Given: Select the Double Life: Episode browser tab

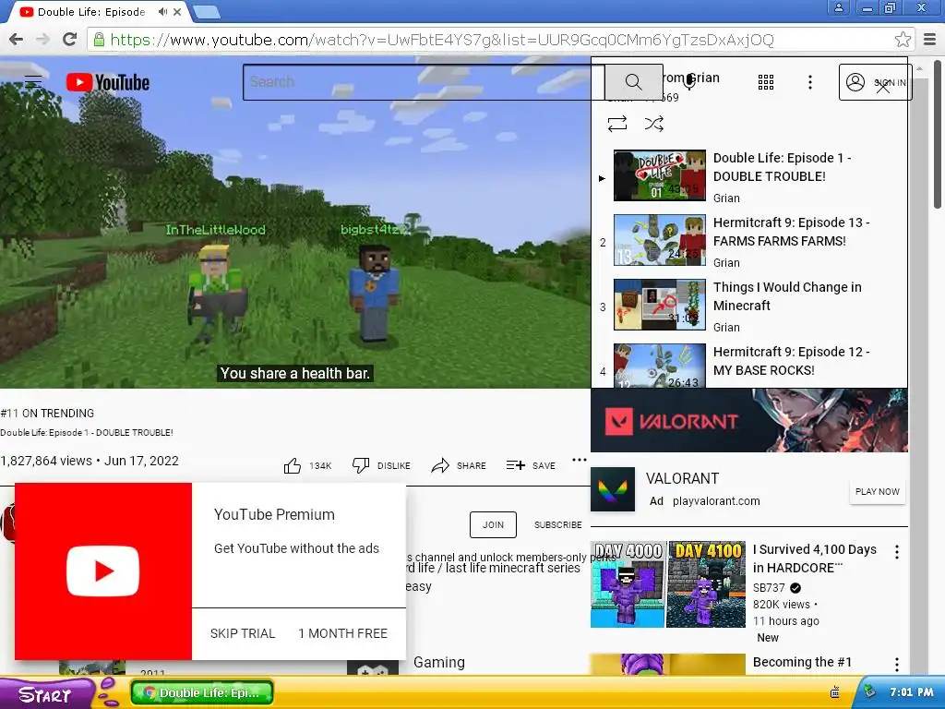Looking at the screenshot, I should coord(100,11).
